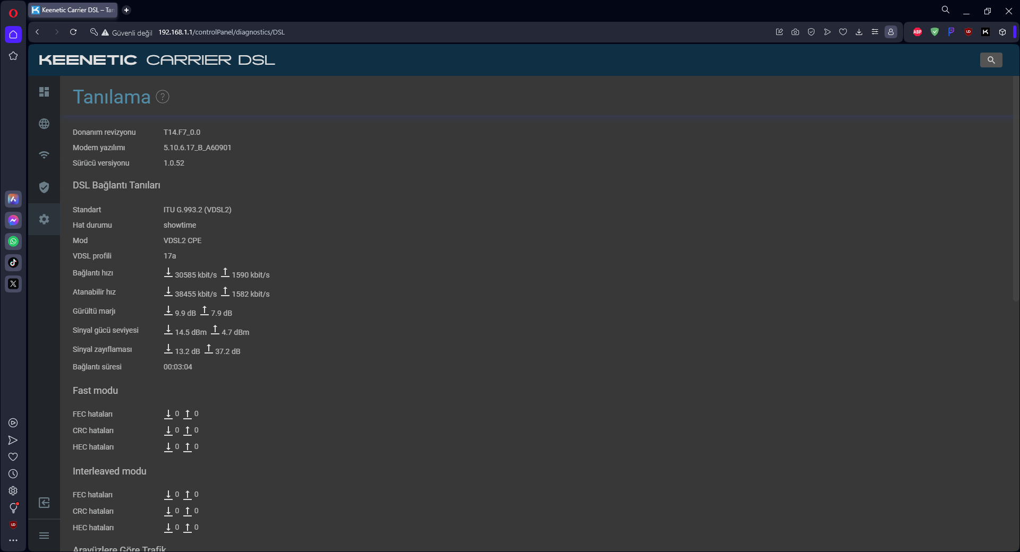
Task: Open Aria AI sidebar icon
Action: [x=13, y=199]
